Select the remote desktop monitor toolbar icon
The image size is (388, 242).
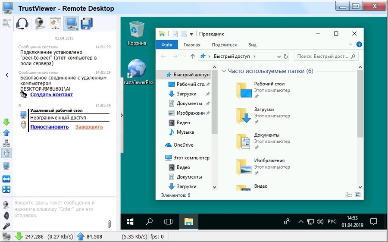[71, 24]
